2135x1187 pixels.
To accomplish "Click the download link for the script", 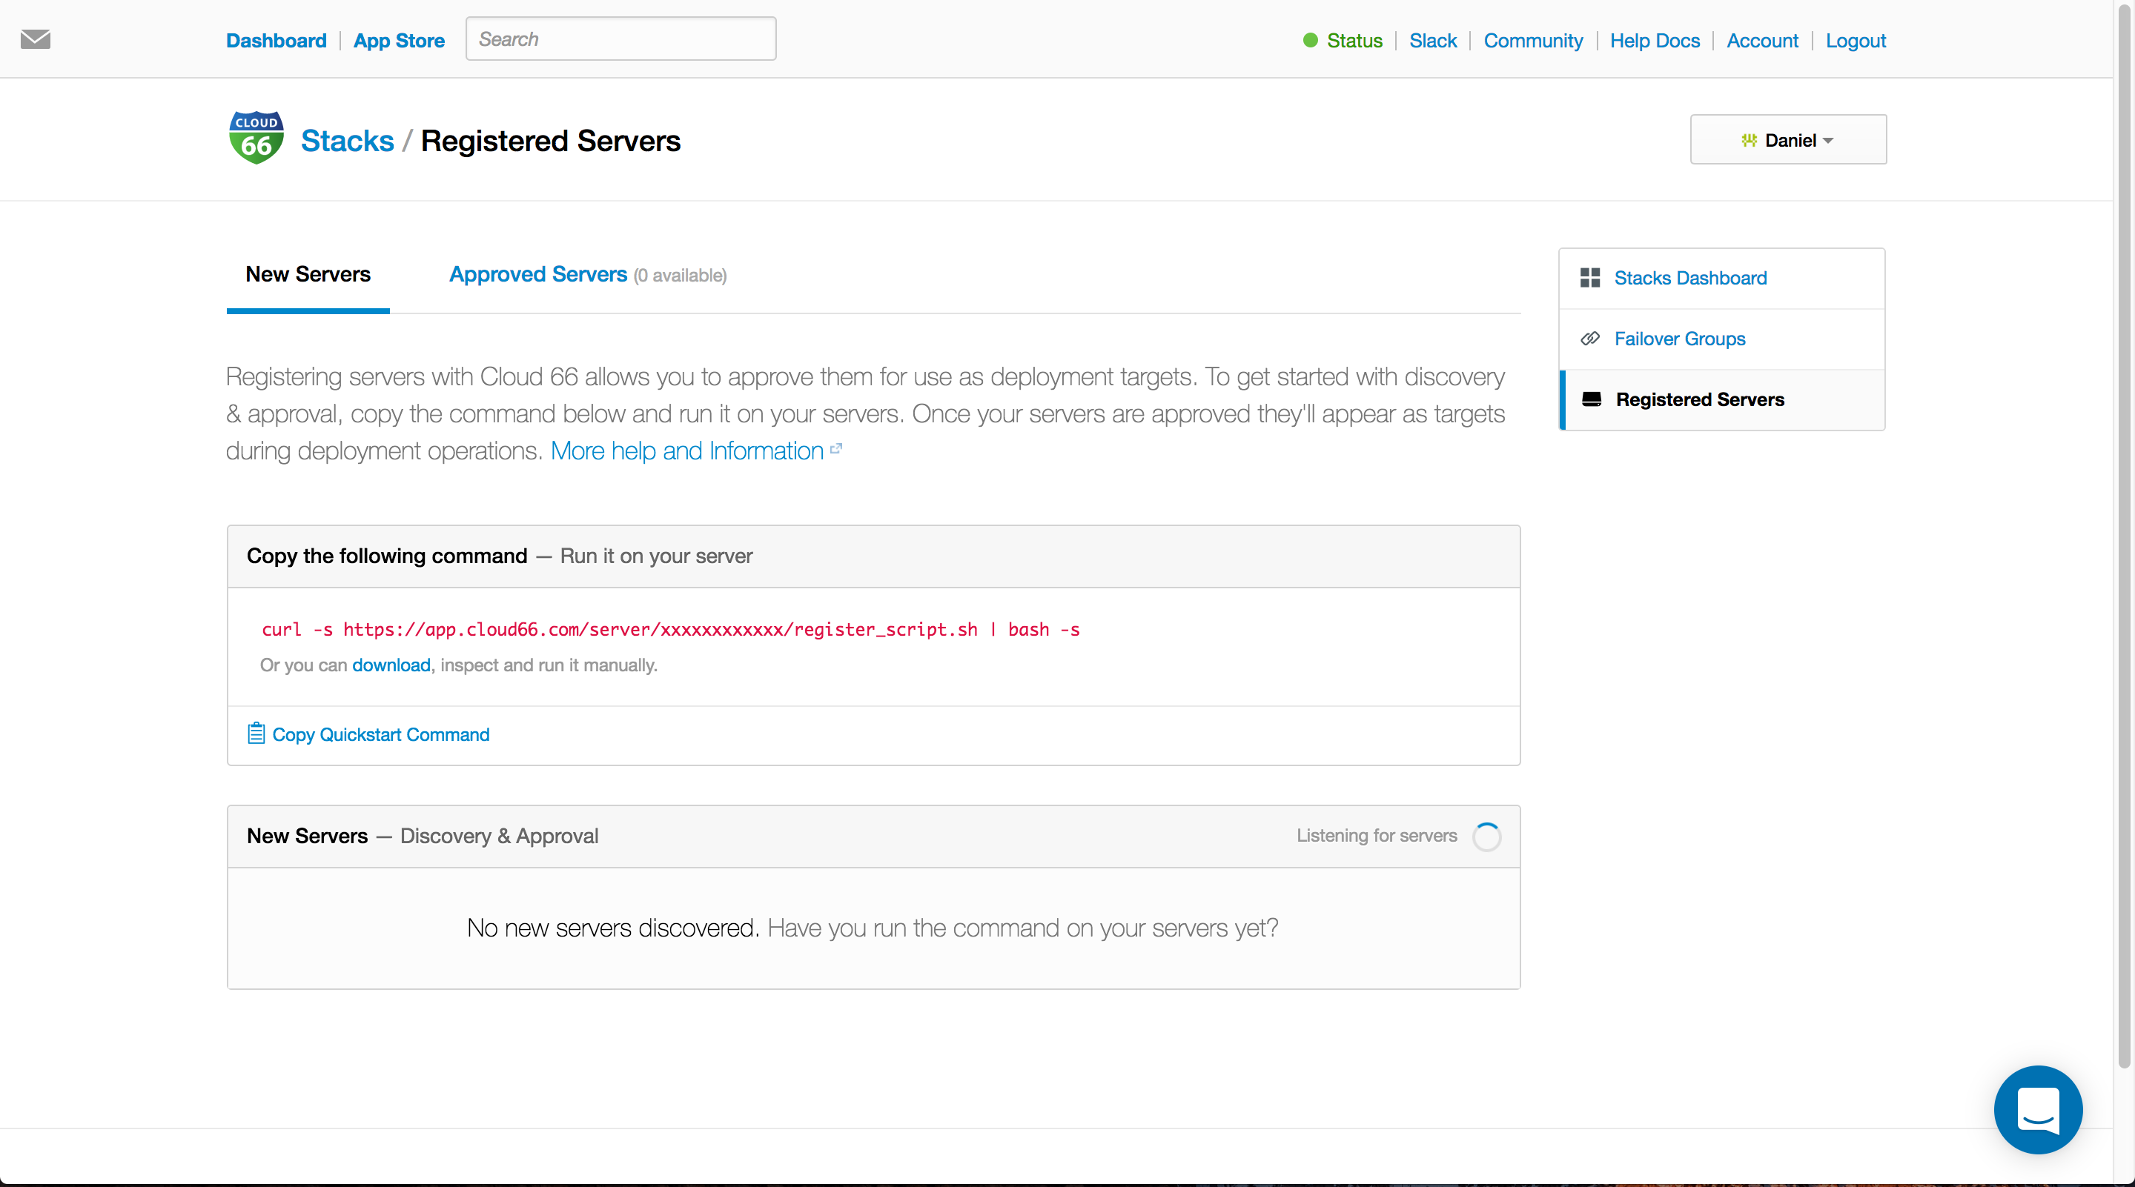I will coord(391,665).
